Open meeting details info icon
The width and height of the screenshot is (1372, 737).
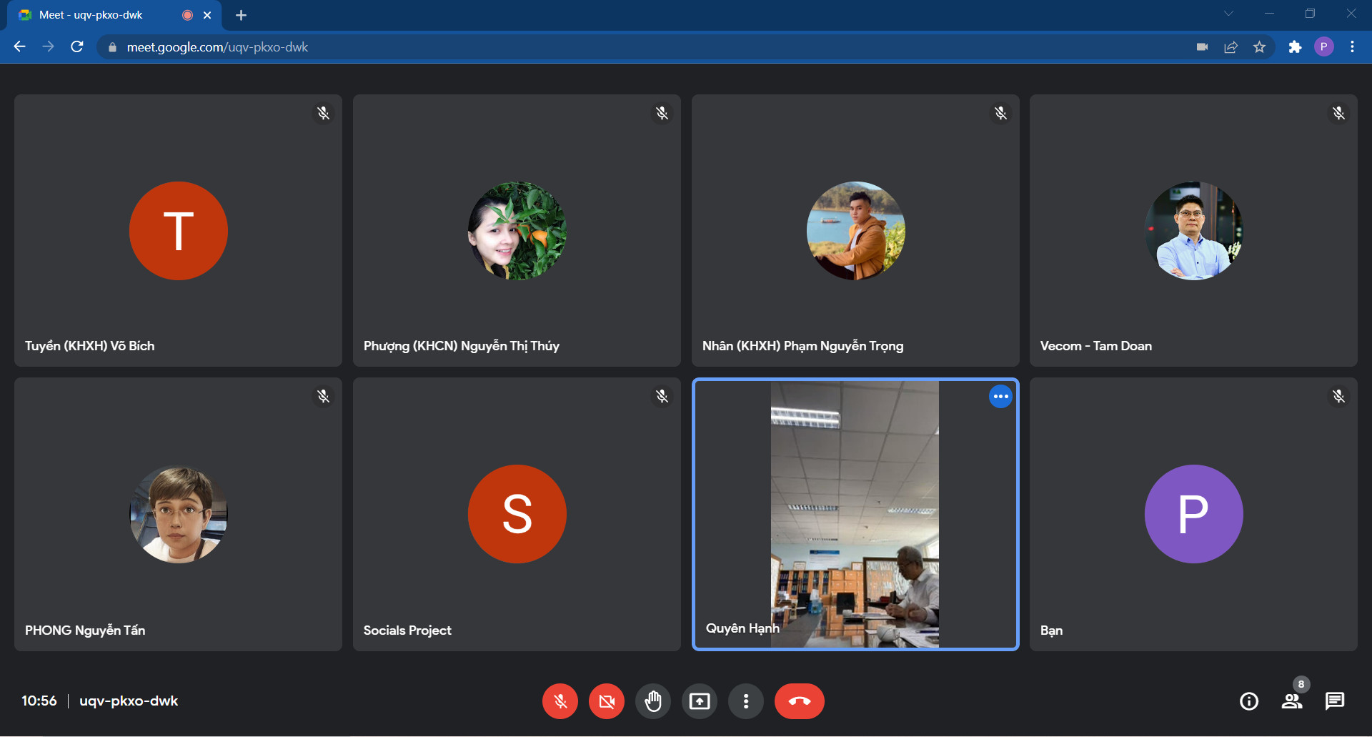[1249, 701]
